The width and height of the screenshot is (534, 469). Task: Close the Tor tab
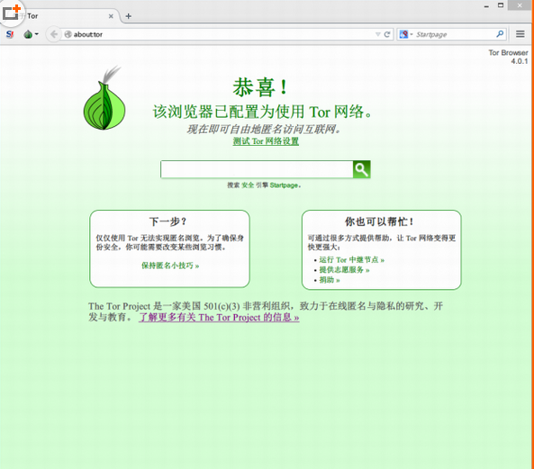point(111,16)
